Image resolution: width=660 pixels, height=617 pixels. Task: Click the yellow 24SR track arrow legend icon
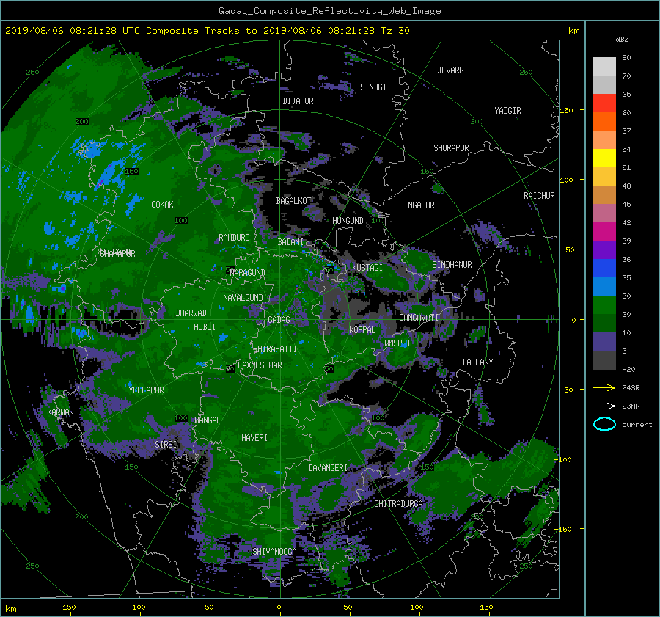(x=604, y=387)
